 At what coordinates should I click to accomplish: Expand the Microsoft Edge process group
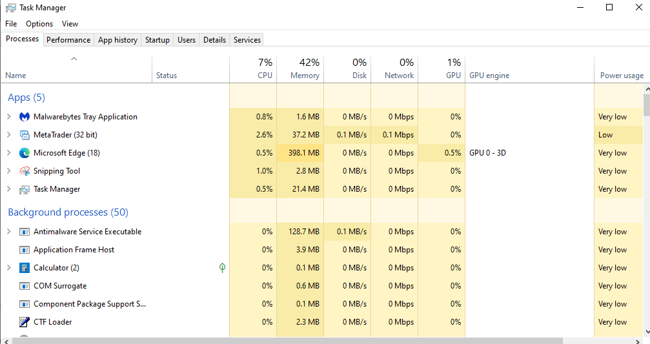(x=8, y=153)
